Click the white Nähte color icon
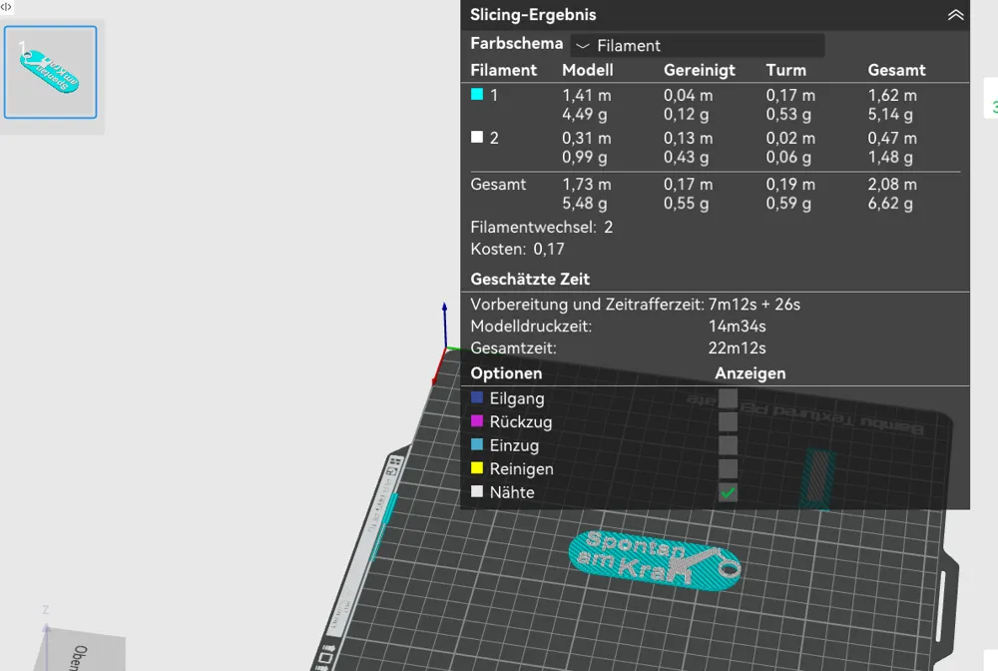The height and width of the screenshot is (671, 998). [478, 491]
